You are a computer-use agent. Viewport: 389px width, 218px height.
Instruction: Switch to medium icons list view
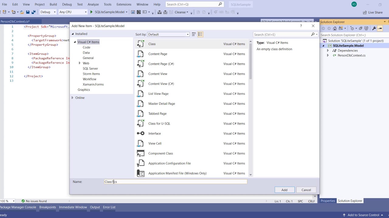pyautogui.click(x=200, y=35)
